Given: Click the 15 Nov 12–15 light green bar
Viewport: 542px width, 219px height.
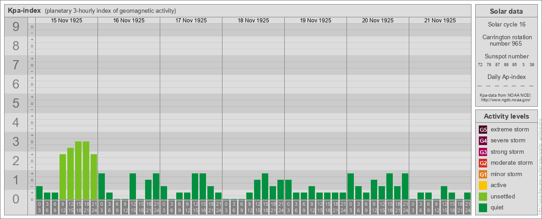Looking at the screenshot, I should [70, 173].
